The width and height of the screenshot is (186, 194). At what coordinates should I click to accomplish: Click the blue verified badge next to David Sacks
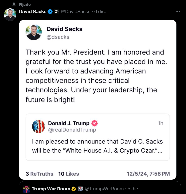coord(50,12)
